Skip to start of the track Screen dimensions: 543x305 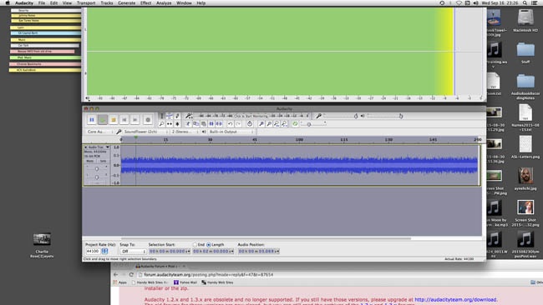124,119
